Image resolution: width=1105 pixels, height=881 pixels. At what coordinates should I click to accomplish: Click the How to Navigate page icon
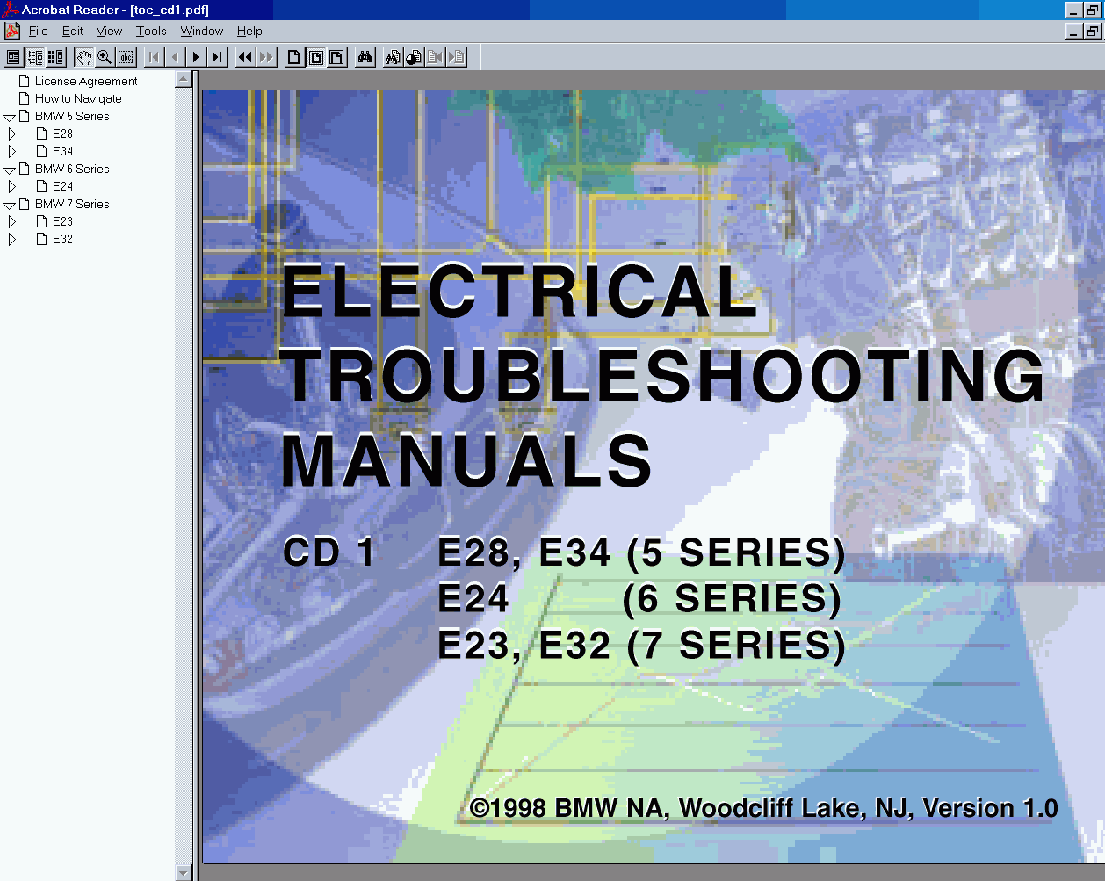coord(25,98)
